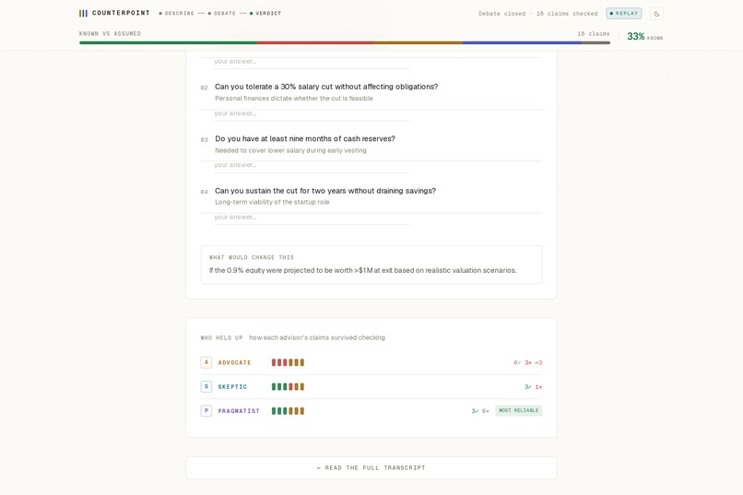This screenshot has width=743, height=495.
Task: Fill the topmost partially visible answer field
Action: (312, 62)
